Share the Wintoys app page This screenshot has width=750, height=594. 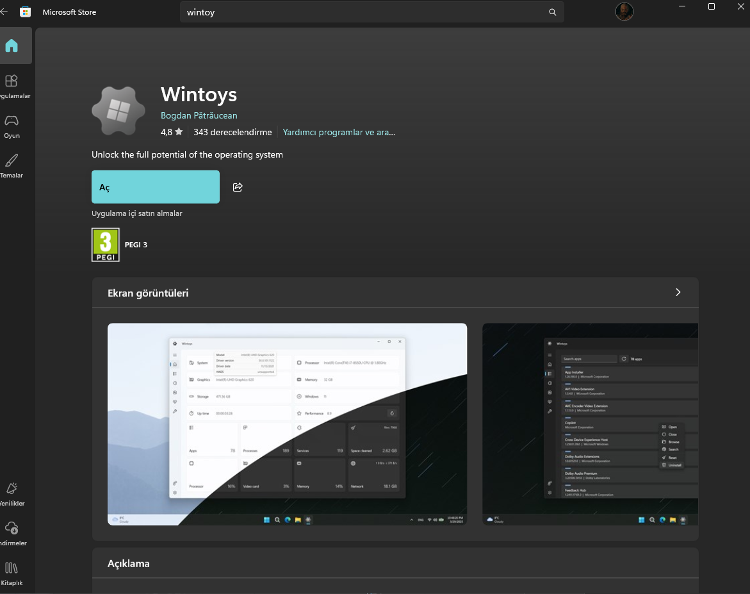[x=238, y=187]
